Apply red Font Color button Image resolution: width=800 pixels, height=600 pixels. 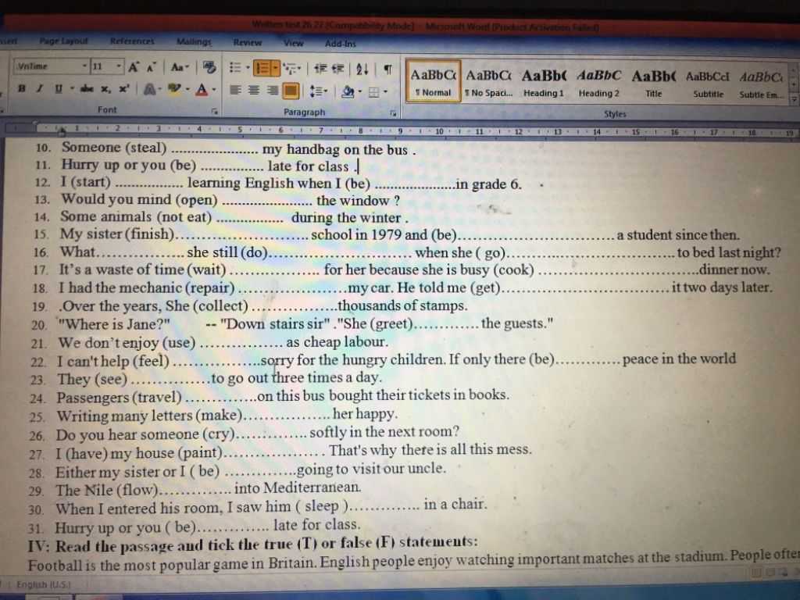coord(202,90)
